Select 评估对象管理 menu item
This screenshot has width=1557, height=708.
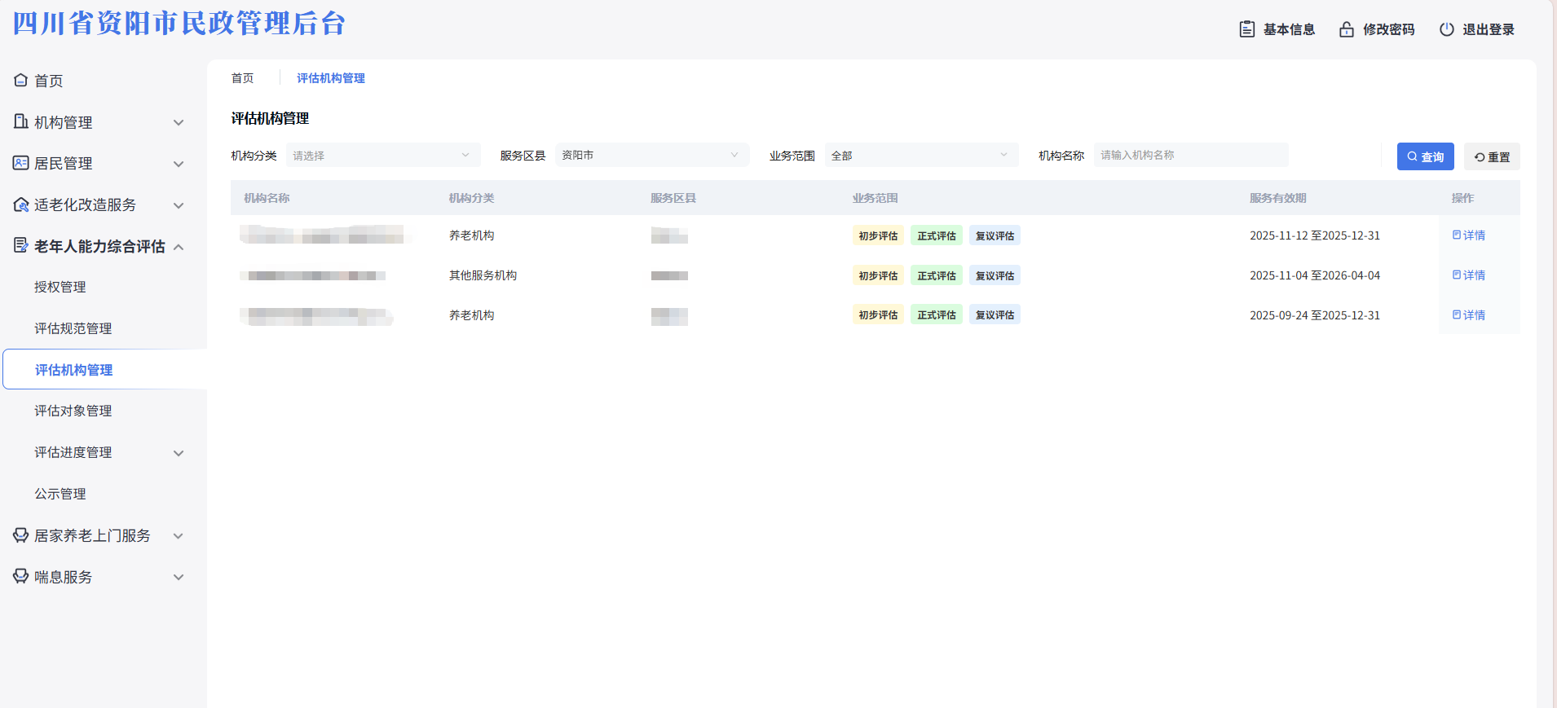click(73, 411)
